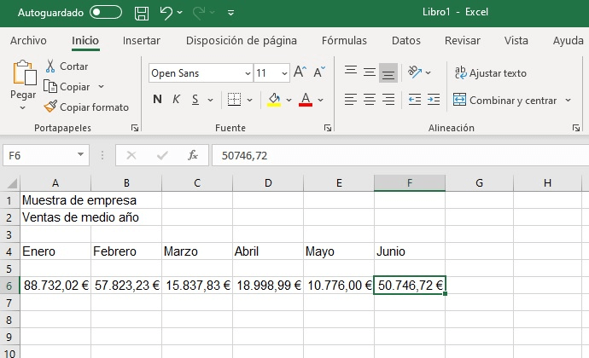The width and height of the screenshot is (589, 358).
Task: Select the Marzo cell
Action: pos(197,251)
